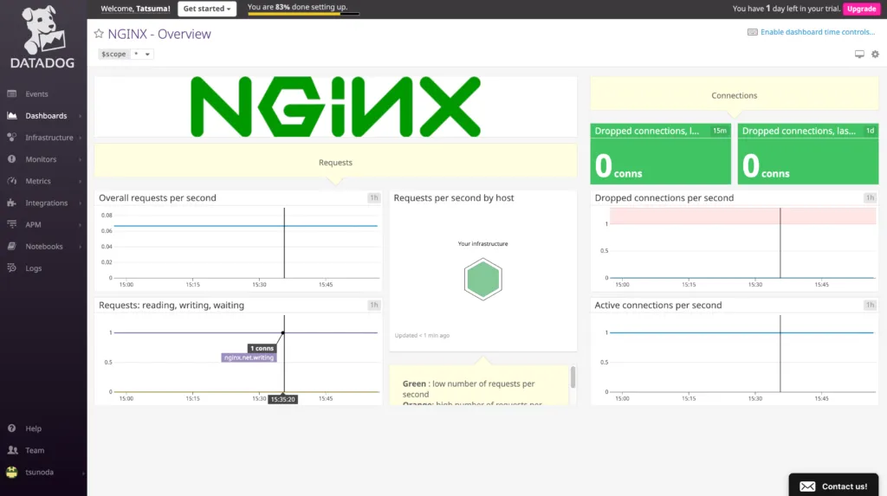Click the Dashboards chart icon
The width and height of the screenshot is (887, 496).
click(x=12, y=115)
